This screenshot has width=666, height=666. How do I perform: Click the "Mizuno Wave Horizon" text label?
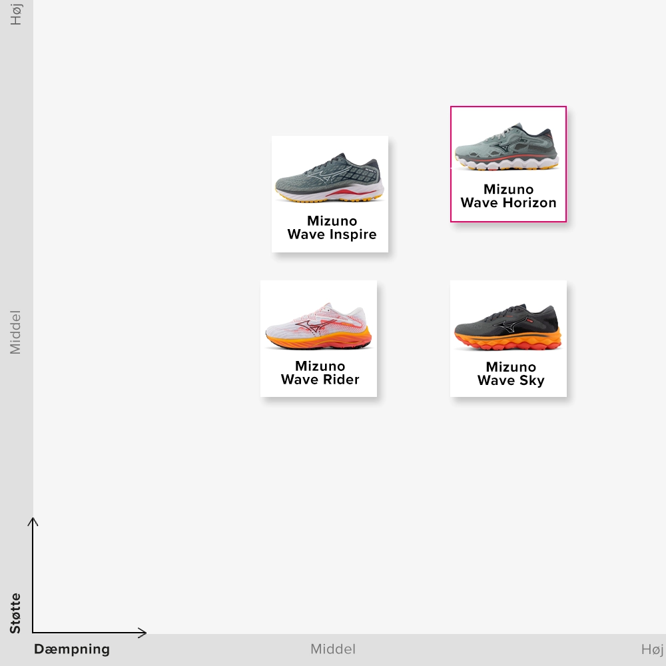[x=509, y=196]
